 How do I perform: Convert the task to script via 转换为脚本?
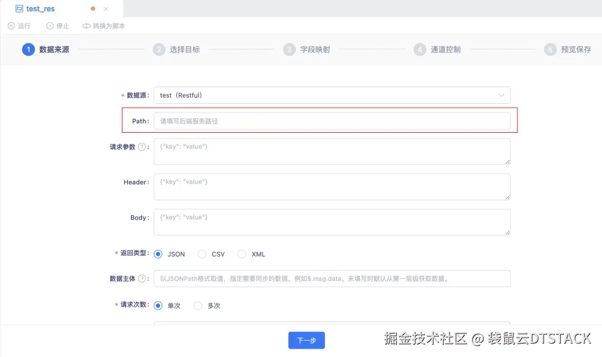[x=103, y=26]
